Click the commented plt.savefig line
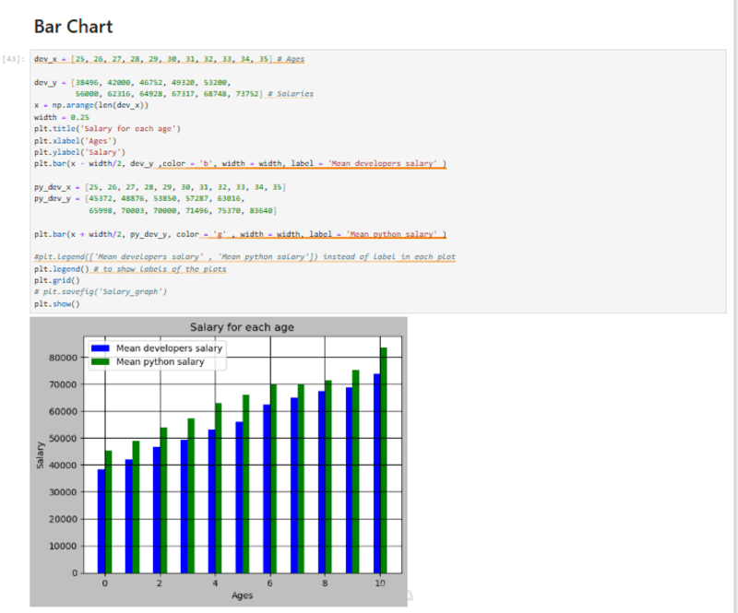 click(101, 291)
